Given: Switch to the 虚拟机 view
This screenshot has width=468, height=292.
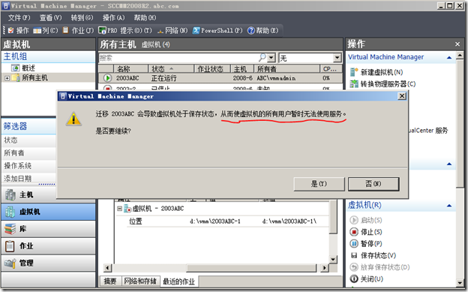Looking at the screenshot, I should pyautogui.click(x=48, y=212).
